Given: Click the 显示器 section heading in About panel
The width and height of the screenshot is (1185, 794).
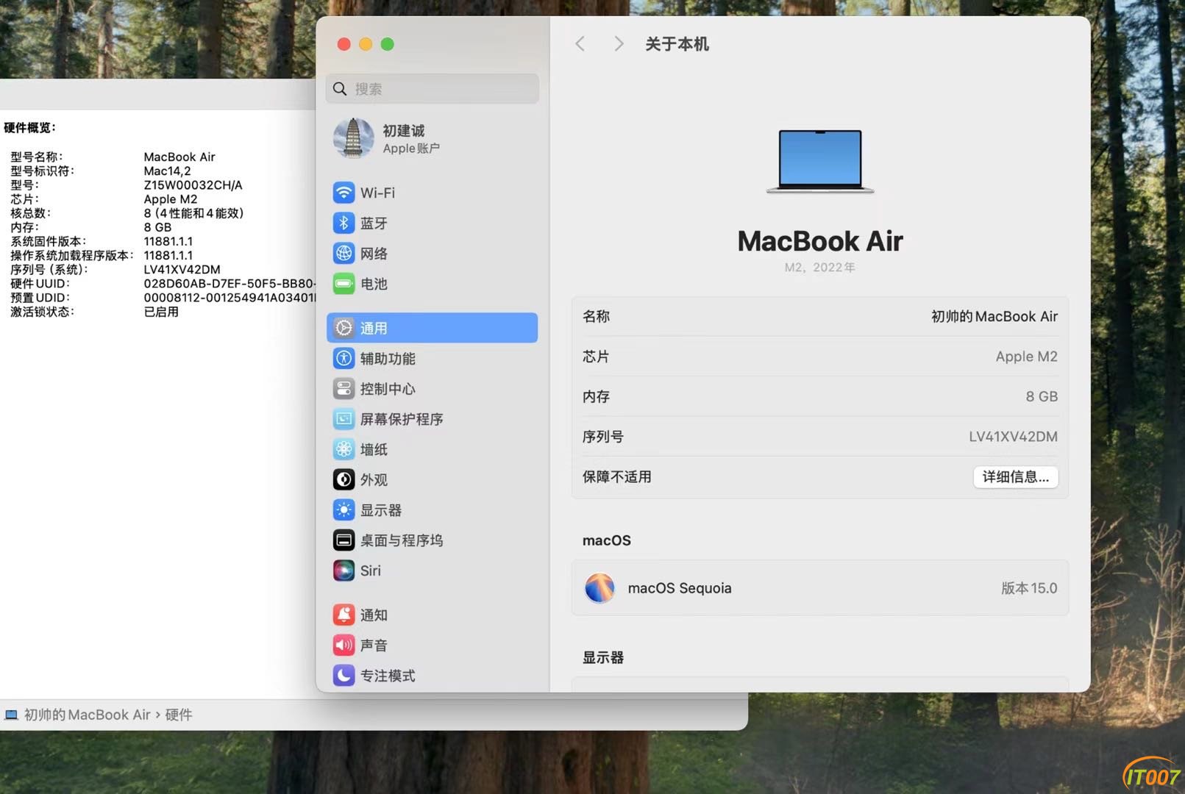Looking at the screenshot, I should tap(603, 658).
